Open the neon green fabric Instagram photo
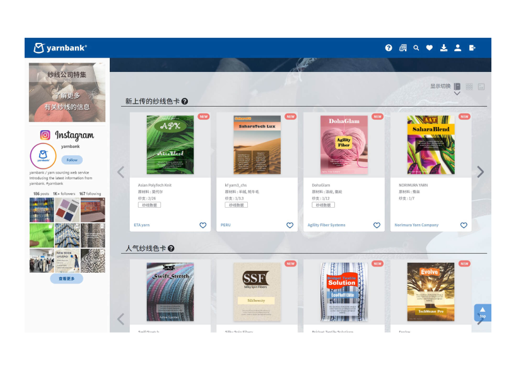Screen dimensions: 516x370 coord(42,236)
